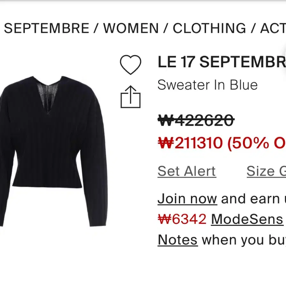Viewport: 286px width, 286px height.
Task: Click the crossed-out ₩422620 original price
Action: click(x=196, y=120)
